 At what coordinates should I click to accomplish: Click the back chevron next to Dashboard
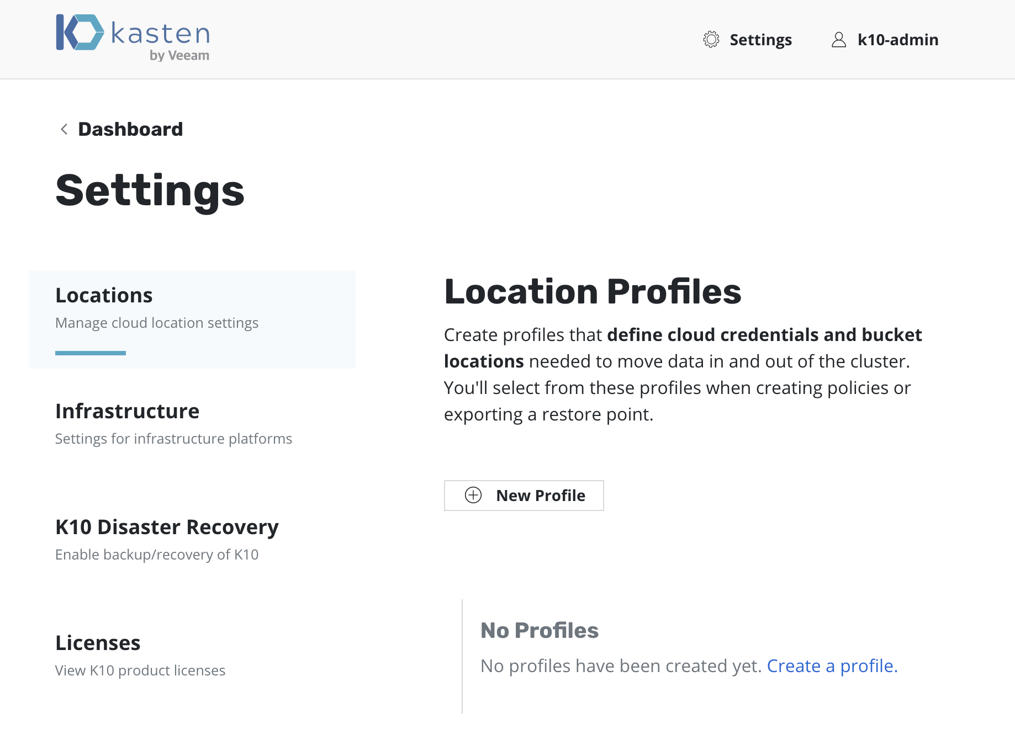(64, 129)
